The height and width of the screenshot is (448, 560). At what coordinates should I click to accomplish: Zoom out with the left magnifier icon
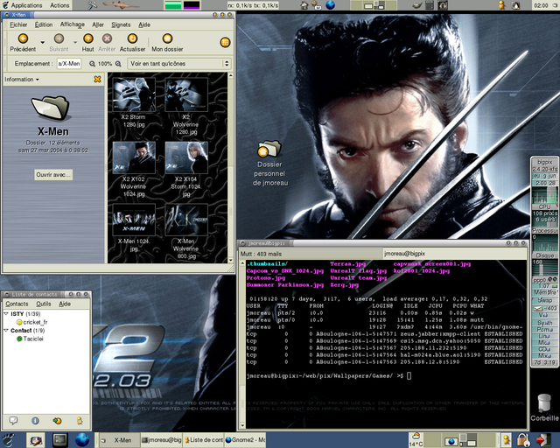(x=92, y=64)
